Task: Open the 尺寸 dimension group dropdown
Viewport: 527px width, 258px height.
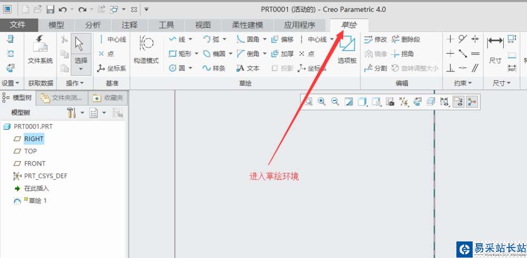Action: pyautogui.click(x=502, y=83)
